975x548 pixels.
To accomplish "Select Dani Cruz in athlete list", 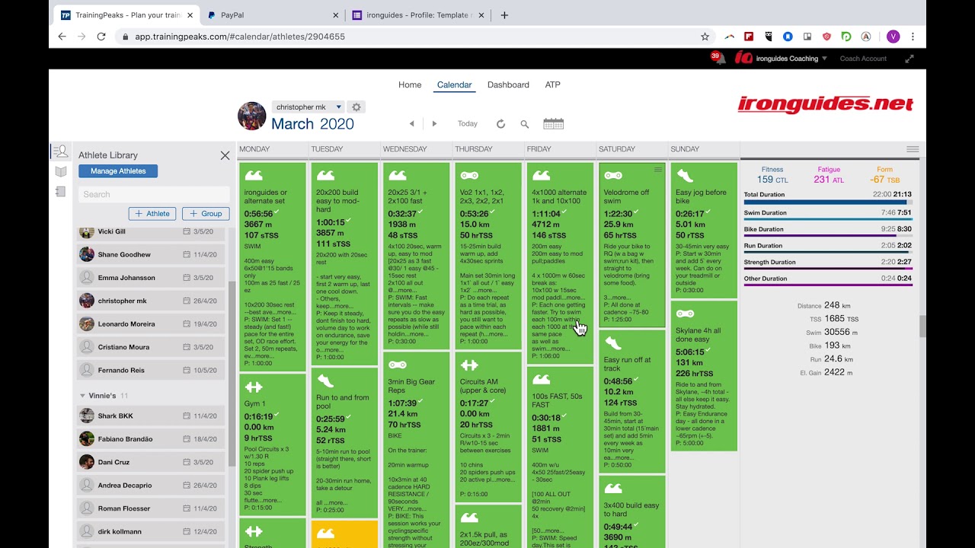I will [151, 462].
